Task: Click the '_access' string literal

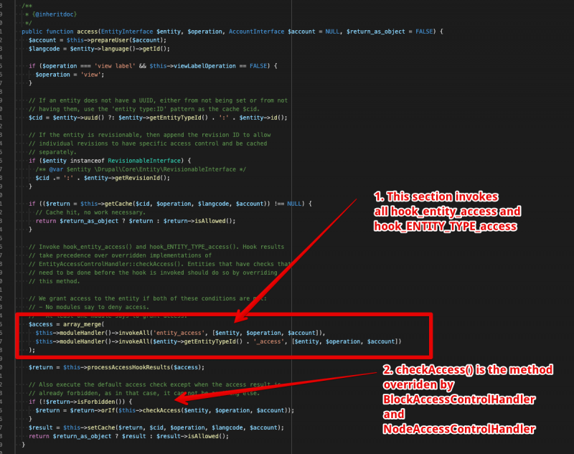Action: point(269,341)
